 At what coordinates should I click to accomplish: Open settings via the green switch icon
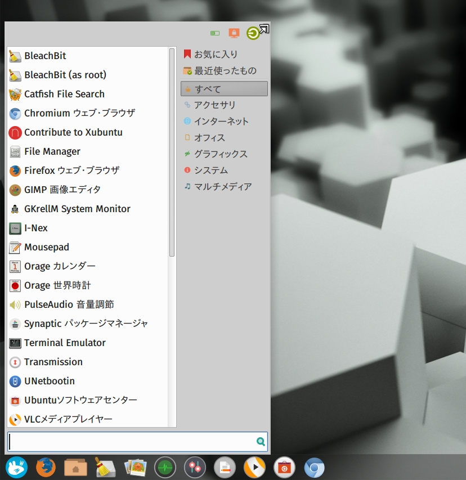[215, 33]
